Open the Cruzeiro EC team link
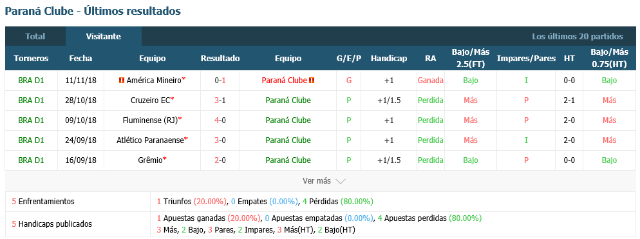 click(149, 100)
